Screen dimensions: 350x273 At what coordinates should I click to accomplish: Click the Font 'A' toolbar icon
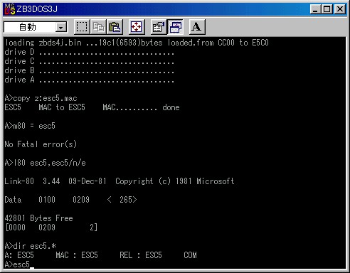(196, 27)
